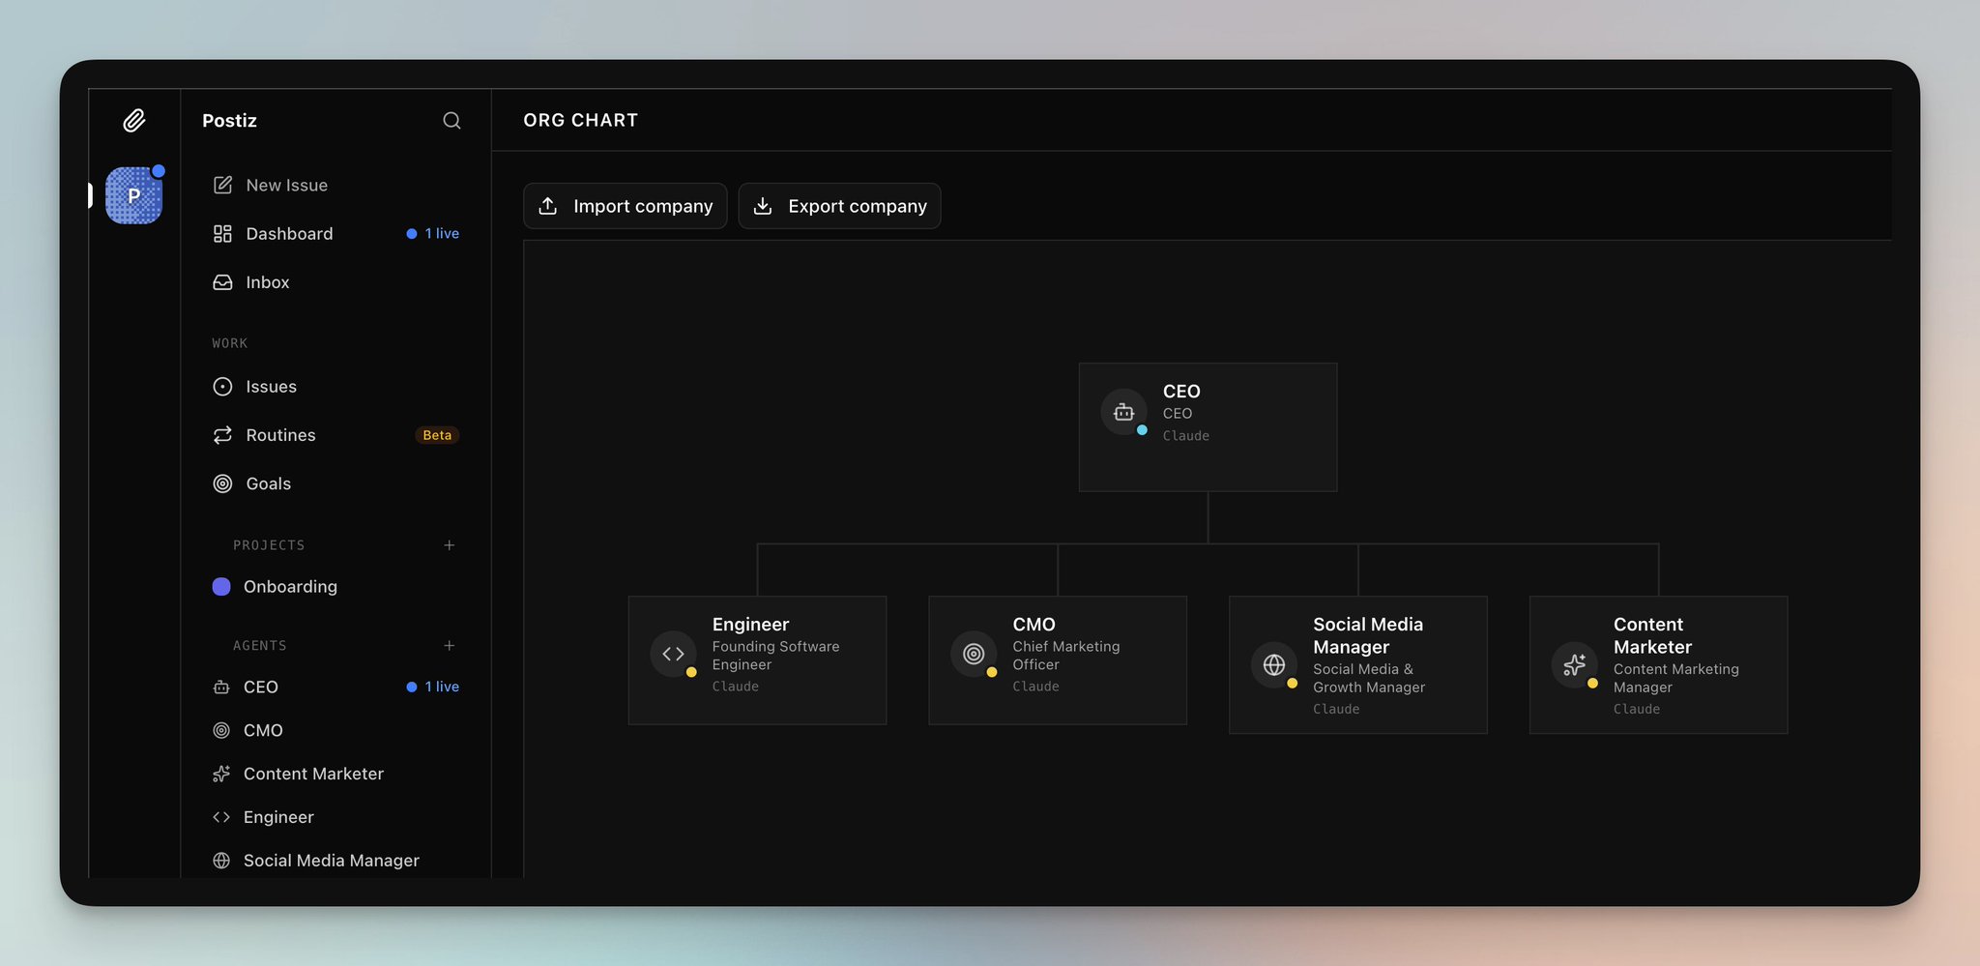Open the search magnifier icon
The image size is (1980, 966).
point(451,121)
